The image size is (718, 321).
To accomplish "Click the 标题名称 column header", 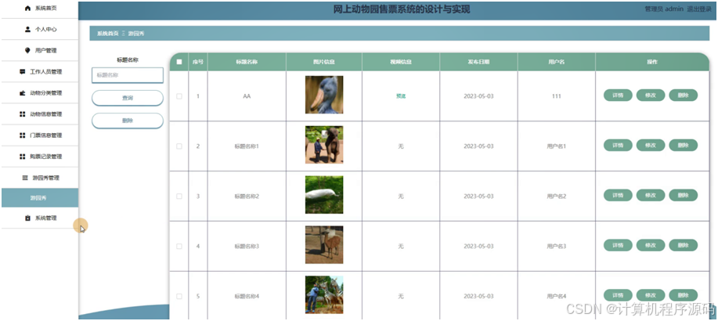I will click(247, 62).
